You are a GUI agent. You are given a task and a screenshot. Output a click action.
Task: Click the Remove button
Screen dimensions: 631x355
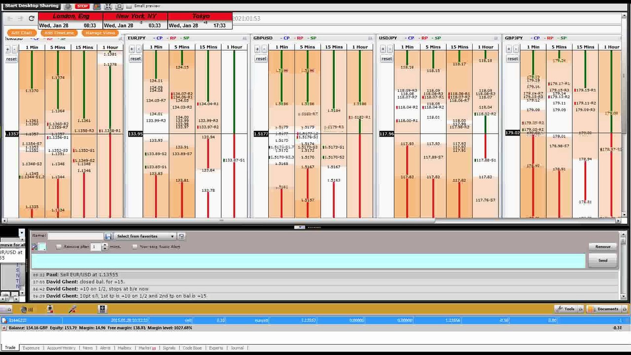(603, 247)
